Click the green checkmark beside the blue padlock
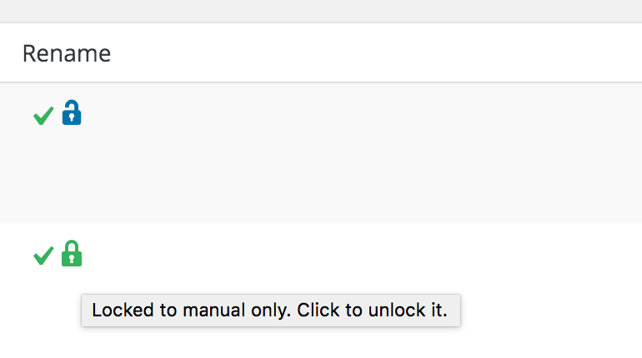642x358 pixels. 43,116
